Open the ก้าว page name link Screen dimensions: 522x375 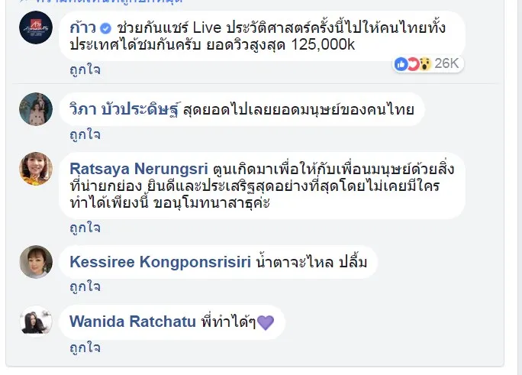pyautogui.click(x=82, y=28)
